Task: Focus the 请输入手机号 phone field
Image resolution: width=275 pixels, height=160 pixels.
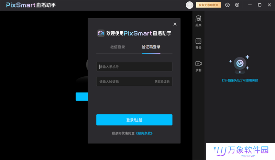Action: [134, 66]
